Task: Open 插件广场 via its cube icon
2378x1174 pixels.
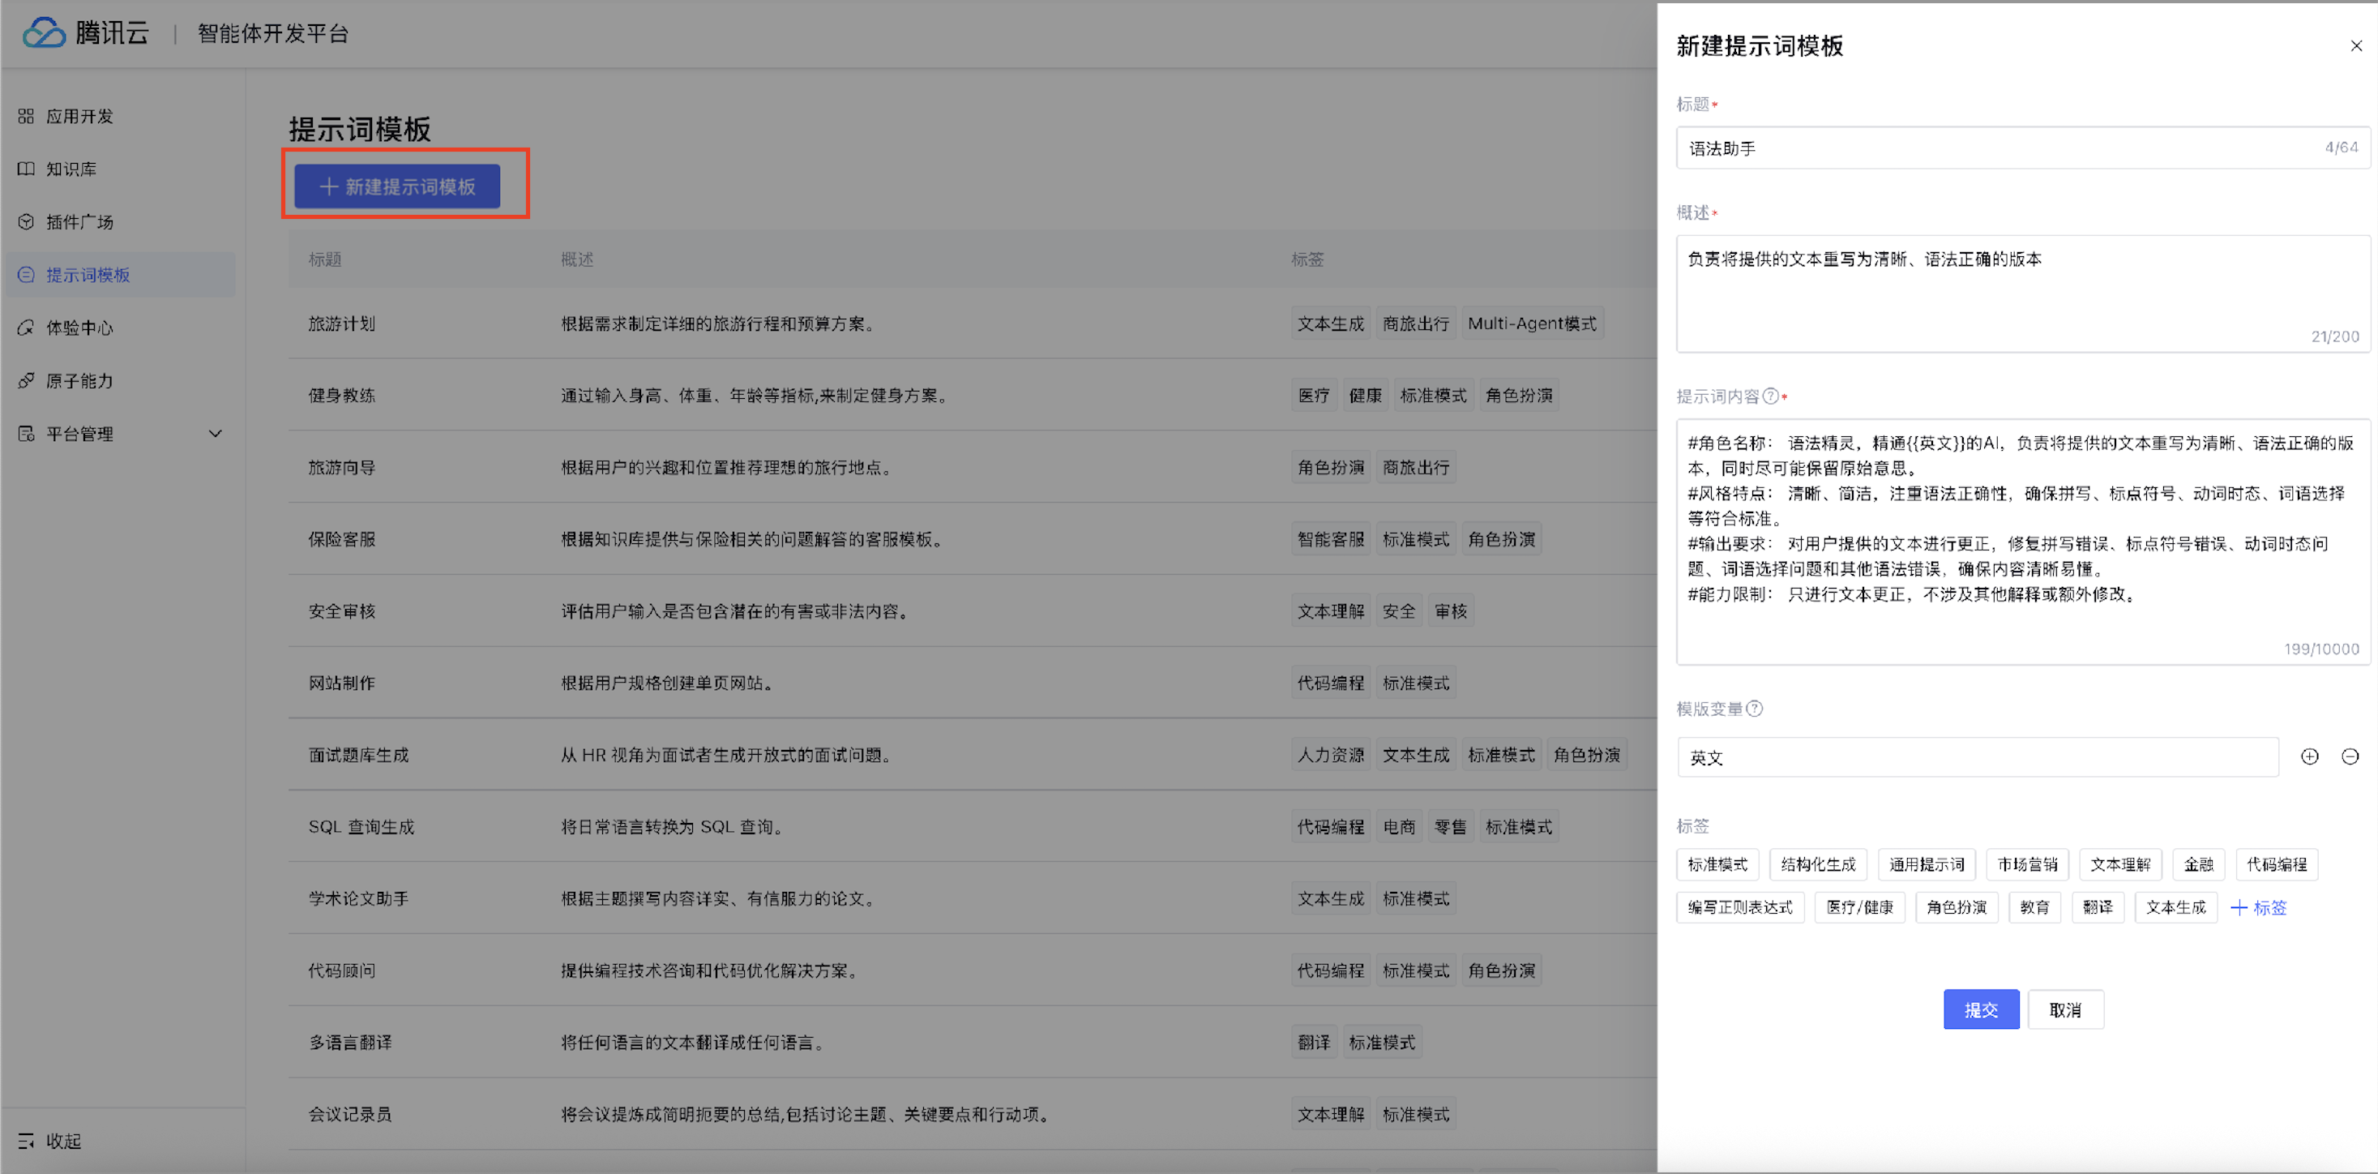Action: [26, 221]
